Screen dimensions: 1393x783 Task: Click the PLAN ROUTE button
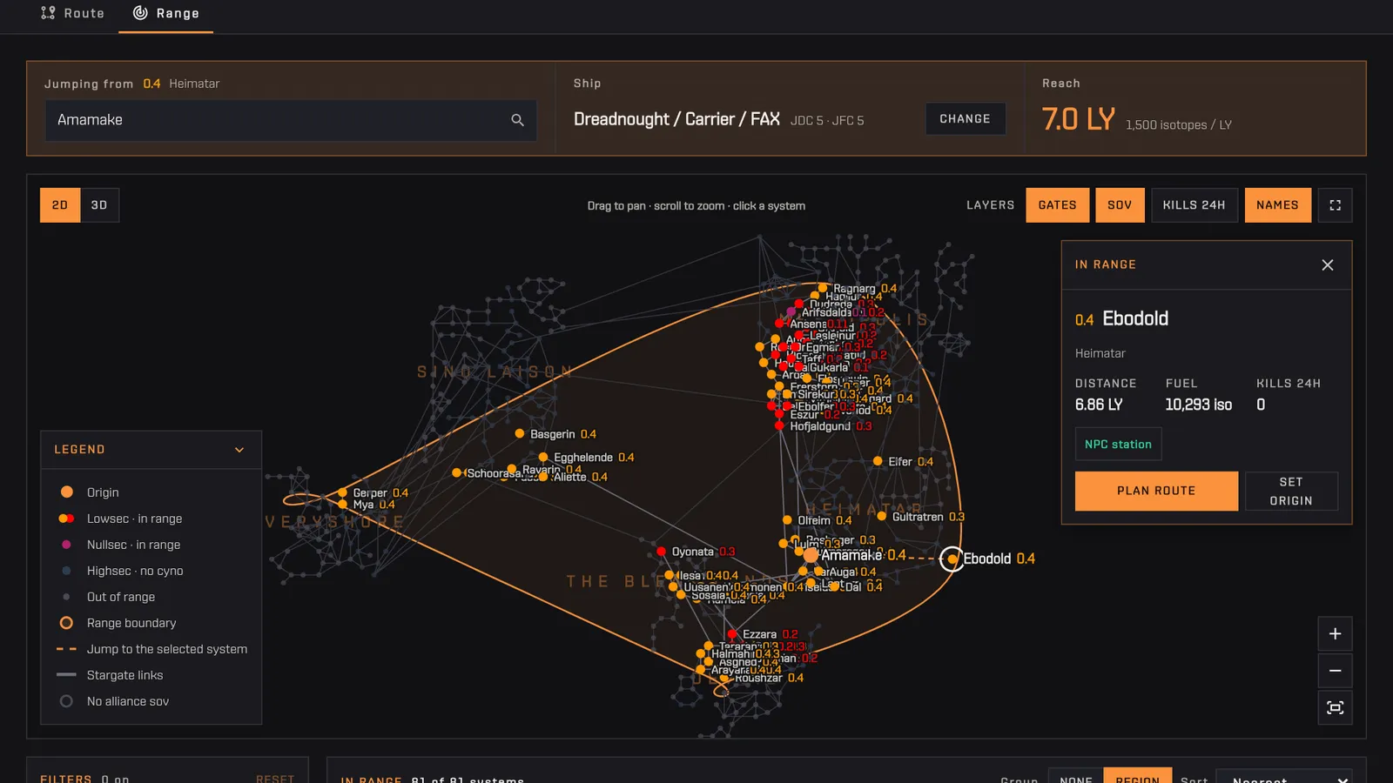pos(1156,491)
